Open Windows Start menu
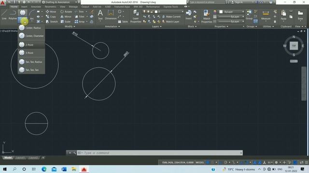The image size is (309, 173). [5, 169]
